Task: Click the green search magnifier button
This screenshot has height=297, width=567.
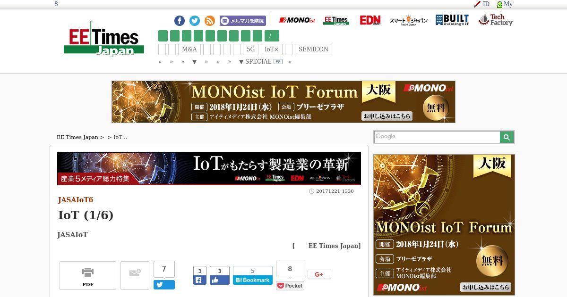Action: coord(507,137)
